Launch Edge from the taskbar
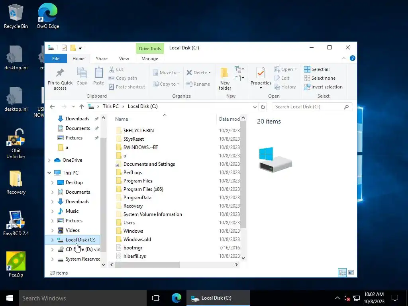Image resolution: width=408 pixels, height=306 pixels. click(x=176, y=298)
